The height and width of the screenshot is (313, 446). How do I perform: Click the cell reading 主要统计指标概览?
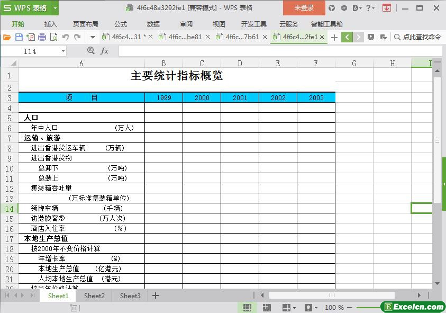(x=177, y=76)
